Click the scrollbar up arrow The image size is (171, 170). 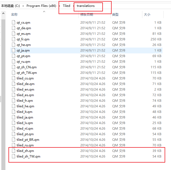(3, 14)
